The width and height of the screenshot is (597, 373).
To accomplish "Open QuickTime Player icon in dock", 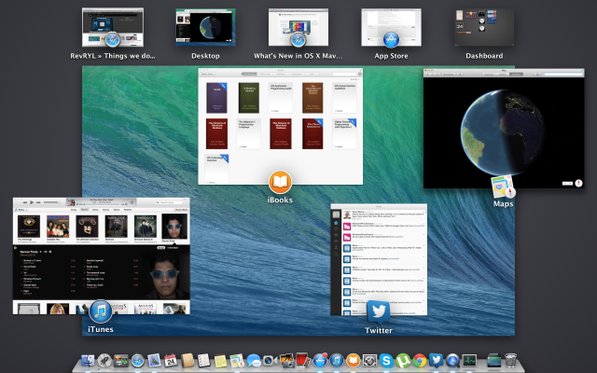I will click(452, 360).
